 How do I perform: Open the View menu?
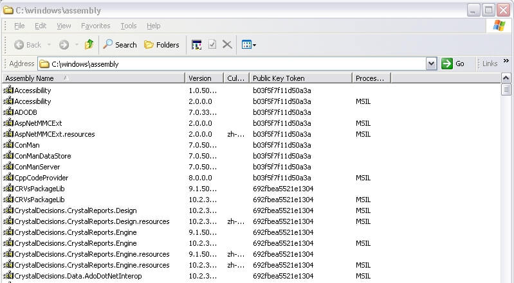point(64,26)
